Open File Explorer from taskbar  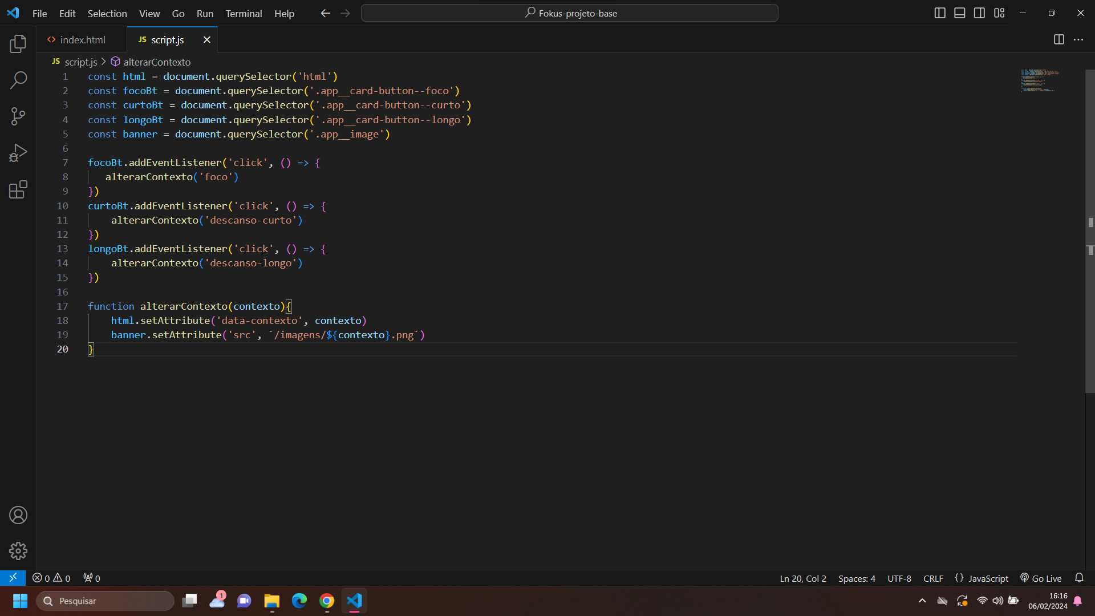(x=271, y=601)
